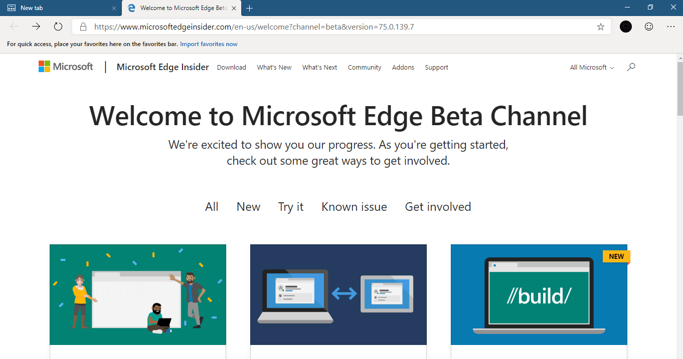Image resolution: width=683 pixels, height=359 pixels.
Task: Click the search magnifier icon on page
Action: tap(631, 67)
